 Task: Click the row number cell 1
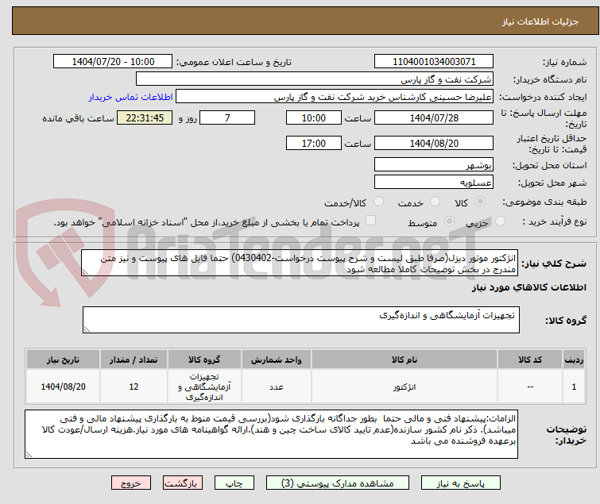[x=574, y=387]
